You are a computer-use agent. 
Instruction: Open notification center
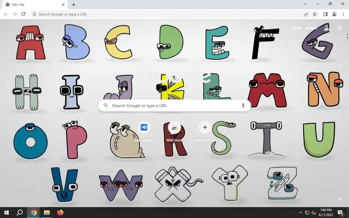tap(341, 213)
